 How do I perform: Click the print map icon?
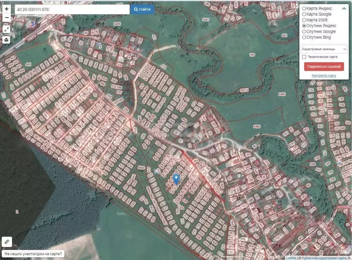click(x=7, y=40)
